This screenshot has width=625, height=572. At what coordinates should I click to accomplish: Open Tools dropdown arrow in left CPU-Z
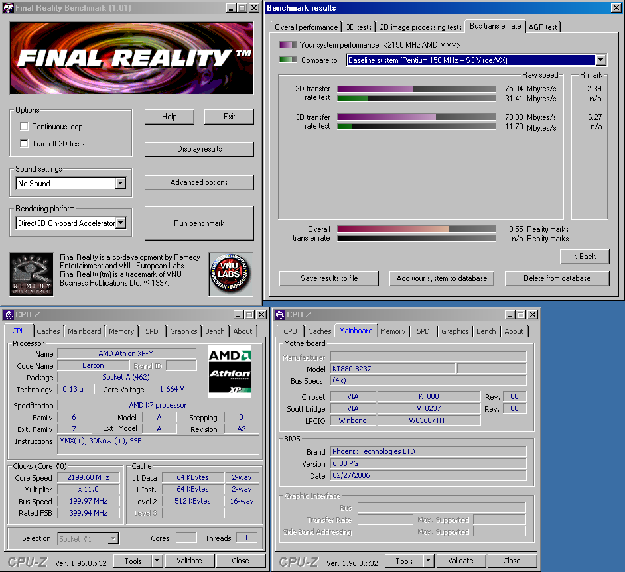(x=157, y=561)
